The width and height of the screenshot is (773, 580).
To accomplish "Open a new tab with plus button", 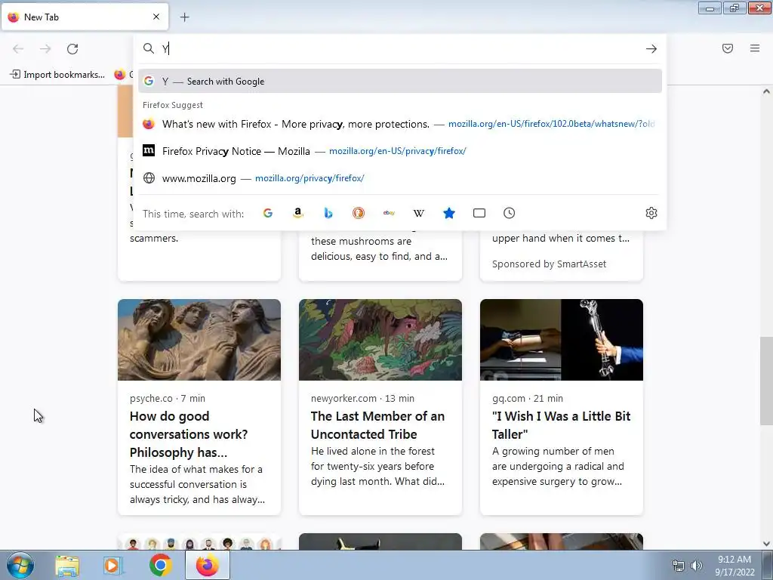I will (x=184, y=17).
